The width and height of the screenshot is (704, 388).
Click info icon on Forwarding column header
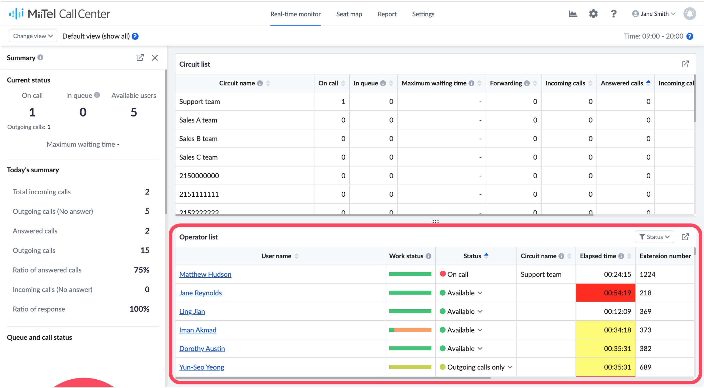click(527, 83)
